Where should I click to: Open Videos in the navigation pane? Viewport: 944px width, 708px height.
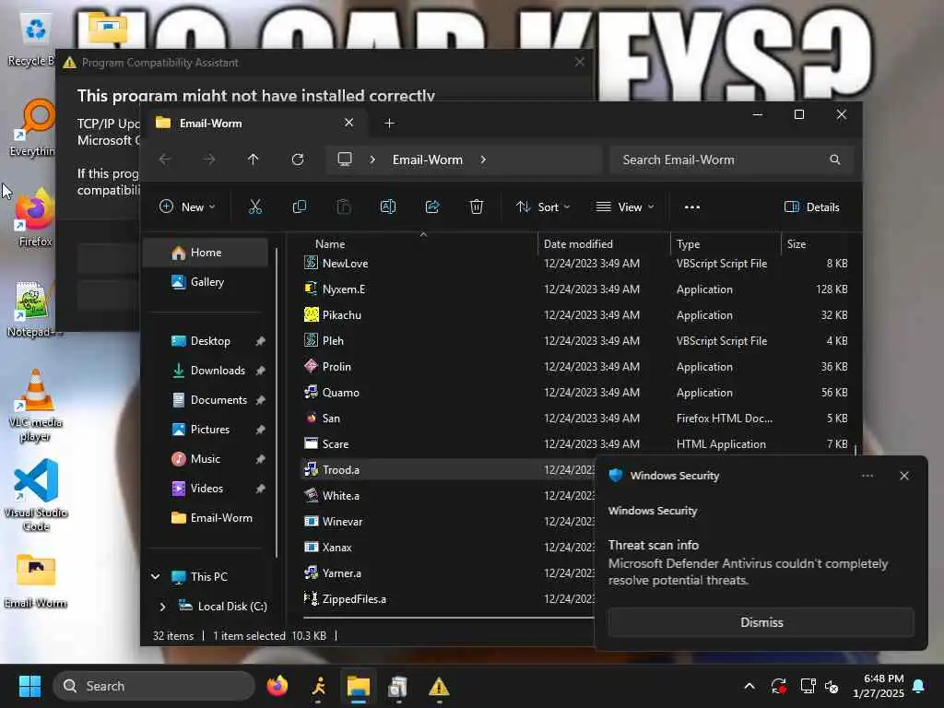click(x=206, y=489)
